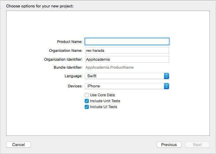The image size is (216, 154).
Task: Disable the Include UI Tests checkbox
Action: [87, 107]
